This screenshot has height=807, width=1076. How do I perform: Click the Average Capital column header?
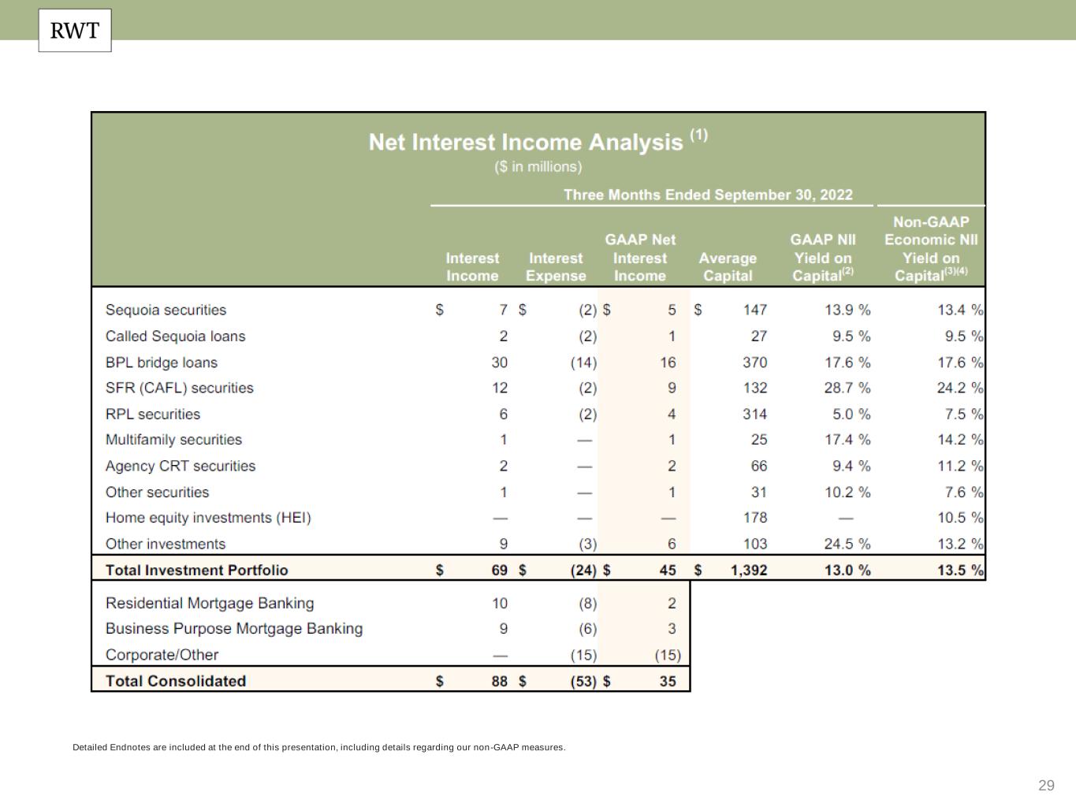[x=727, y=267]
